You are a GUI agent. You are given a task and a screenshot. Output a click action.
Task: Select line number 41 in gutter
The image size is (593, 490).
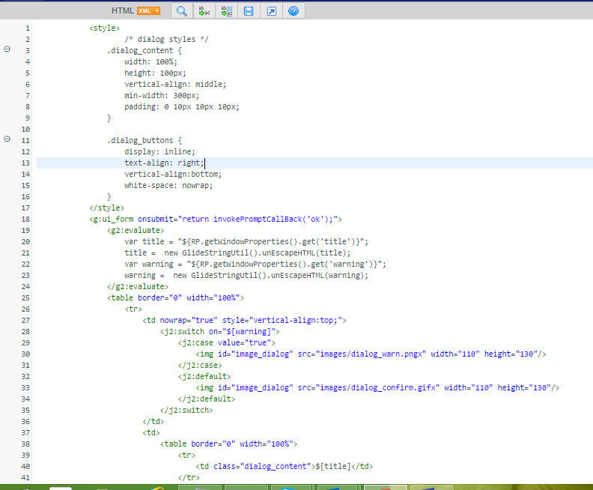coord(25,477)
